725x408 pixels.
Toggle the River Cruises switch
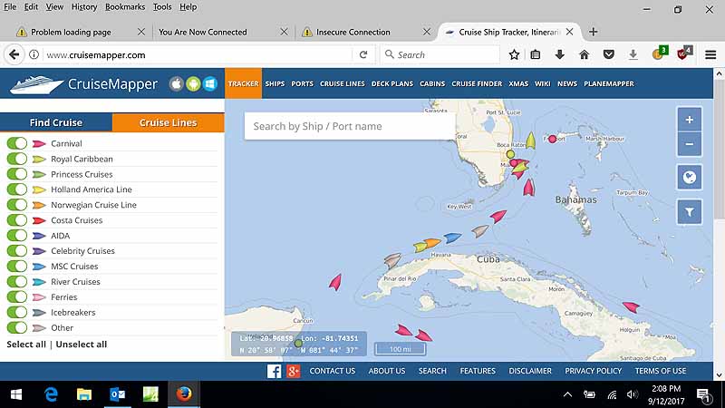coord(17,281)
